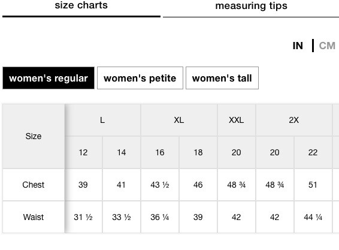Screen dimensions: 339x250
Task: Show women's tall size chart
Action: coord(222,78)
